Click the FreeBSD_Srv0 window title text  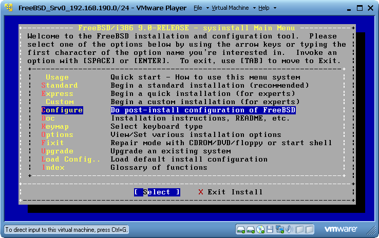pos(103,8)
